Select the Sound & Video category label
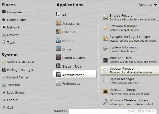Image resolution: width=159 pixels, height=114 pixels. [73, 58]
